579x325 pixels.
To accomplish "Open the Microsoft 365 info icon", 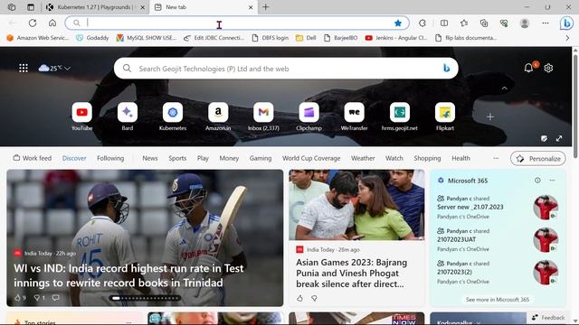I will coord(537,181).
